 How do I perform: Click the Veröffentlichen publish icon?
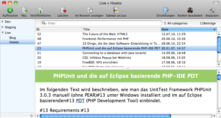click(41, 10)
